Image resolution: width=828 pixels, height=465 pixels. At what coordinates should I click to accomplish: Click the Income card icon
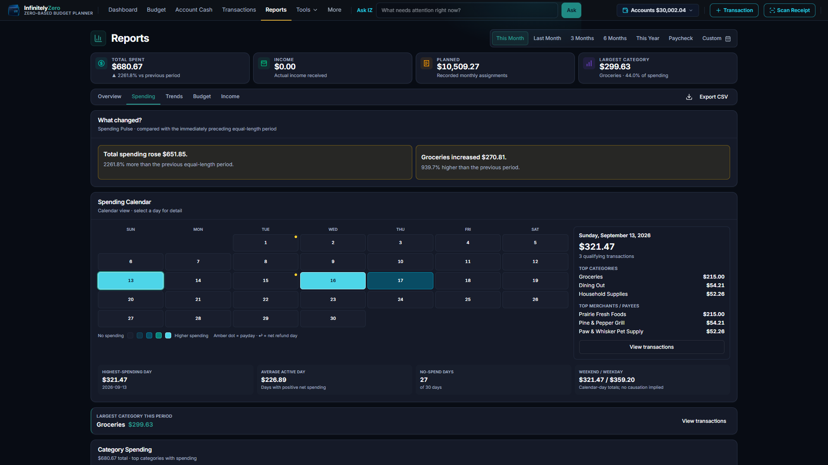(x=264, y=63)
